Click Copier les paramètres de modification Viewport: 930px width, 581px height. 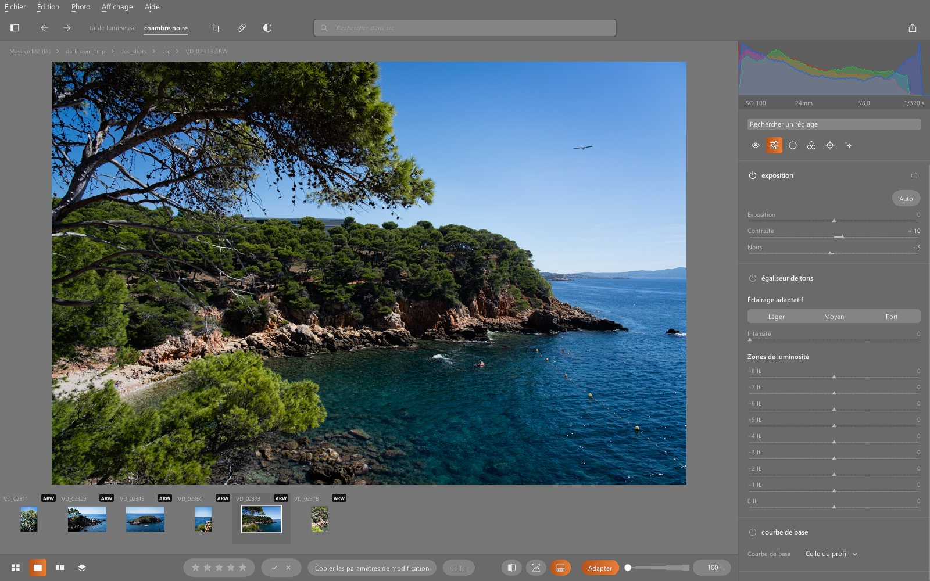click(x=372, y=568)
